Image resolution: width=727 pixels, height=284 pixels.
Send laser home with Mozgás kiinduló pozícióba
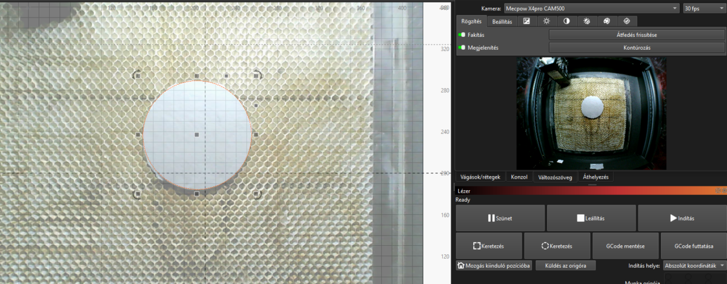494,265
